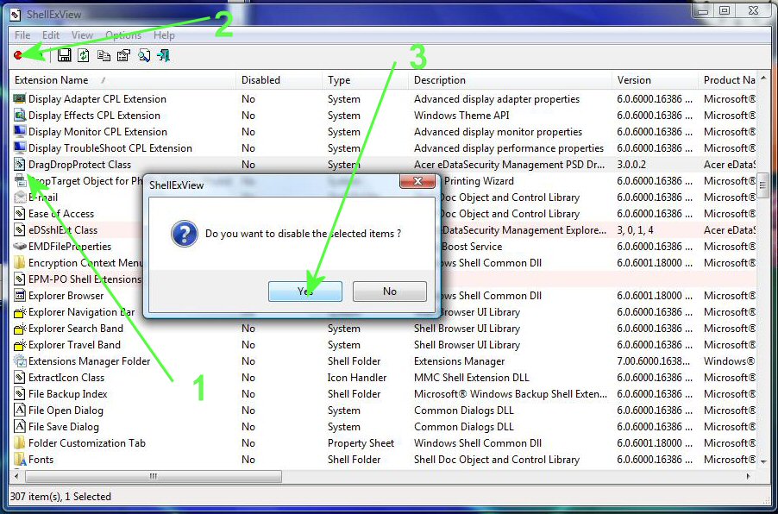This screenshot has height=514, width=778.
Task: Click the vertical scrollbar thumb
Action: coord(763,186)
